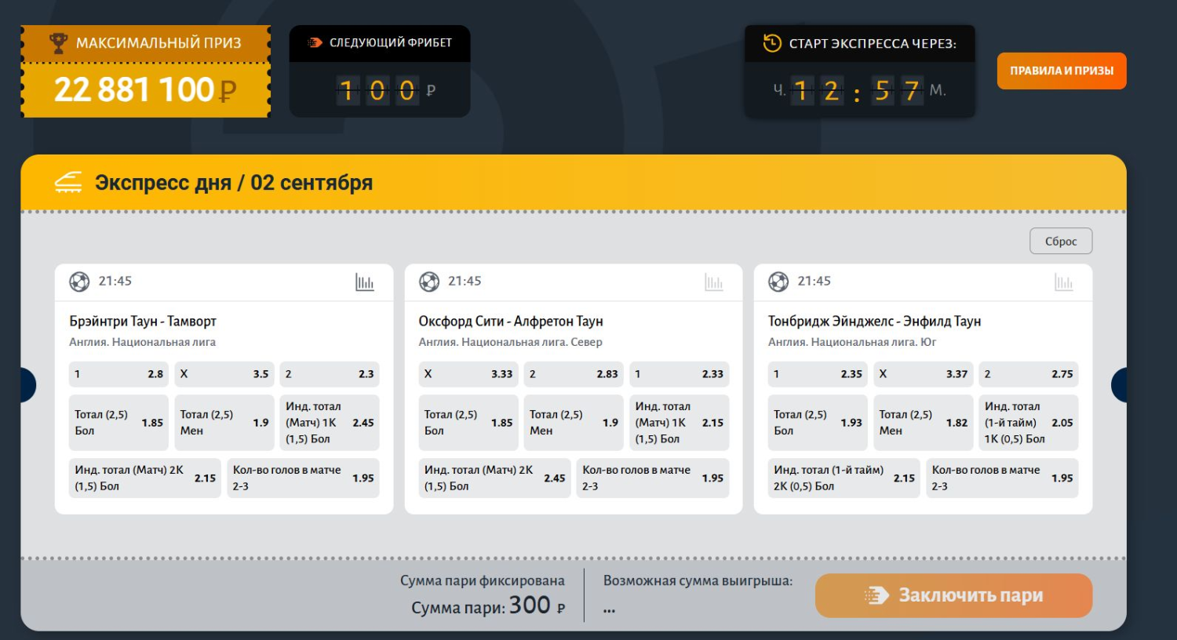Open statistics chart icon for Брэйнтри Таун match
The image size is (1177, 640).
pyautogui.click(x=365, y=282)
